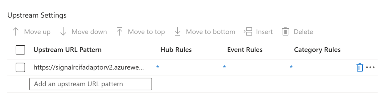The width and height of the screenshot is (392, 109).
Task: Click the Upstream URL Pattern column header
Action: [67, 50]
